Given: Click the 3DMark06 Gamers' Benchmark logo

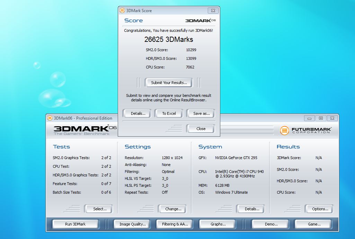Looking at the screenshot, I should tap(85, 130).
